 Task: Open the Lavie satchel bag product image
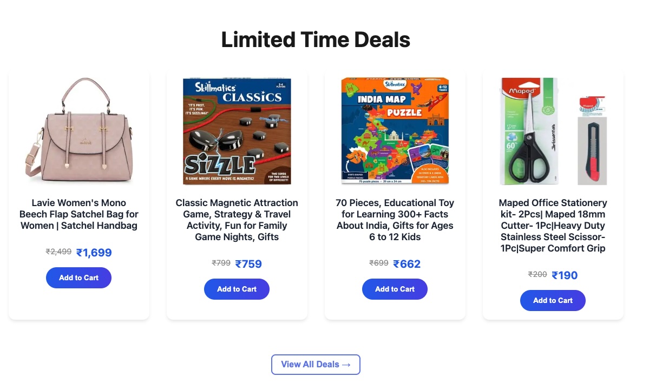tap(79, 131)
